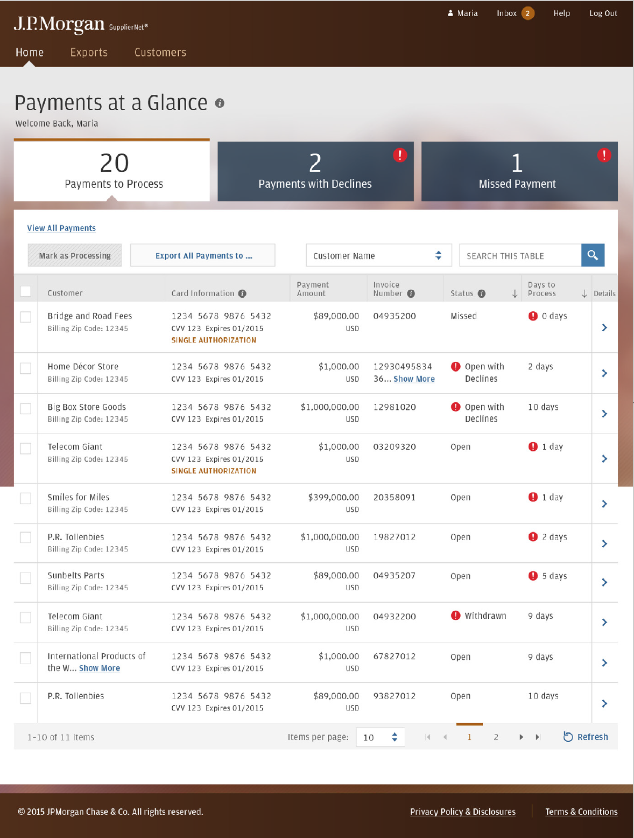This screenshot has width=634, height=838.
Task: Click the Refresh button
Action: [x=586, y=737]
